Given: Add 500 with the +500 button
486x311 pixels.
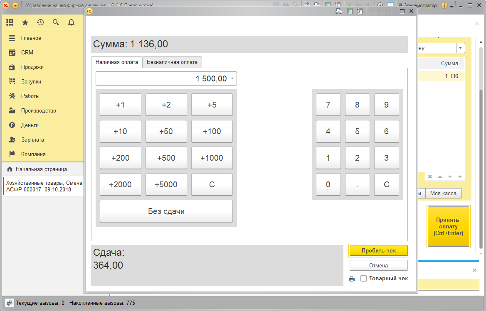Looking at the screenshot, I should (x=166, y=158).
